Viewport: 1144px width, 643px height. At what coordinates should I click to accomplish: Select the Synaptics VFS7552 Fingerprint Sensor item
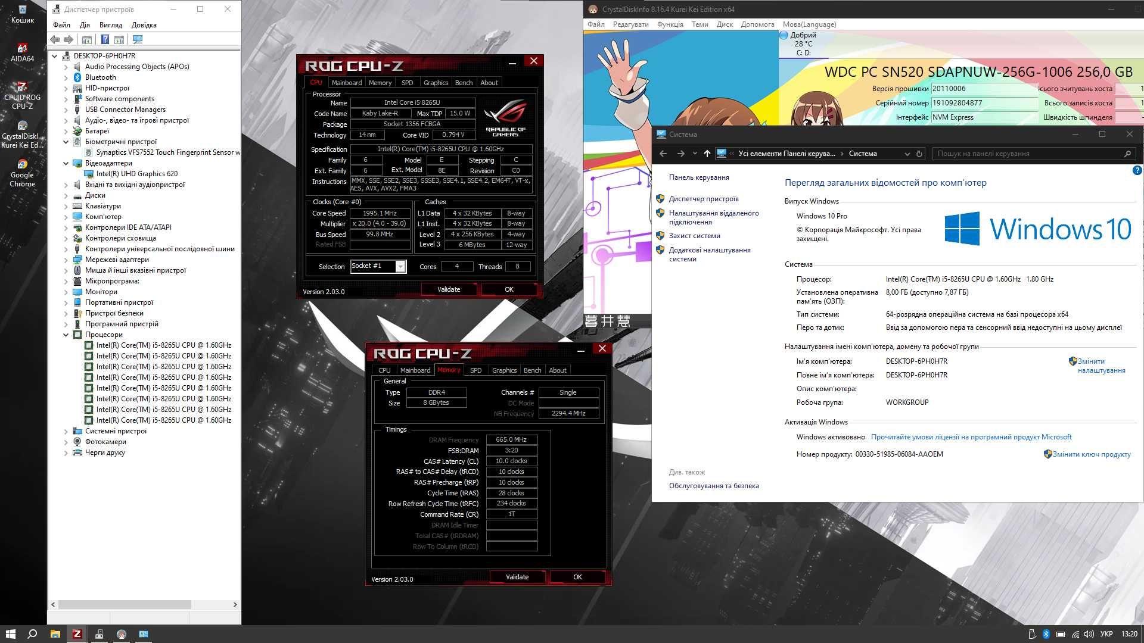point(169,152)
